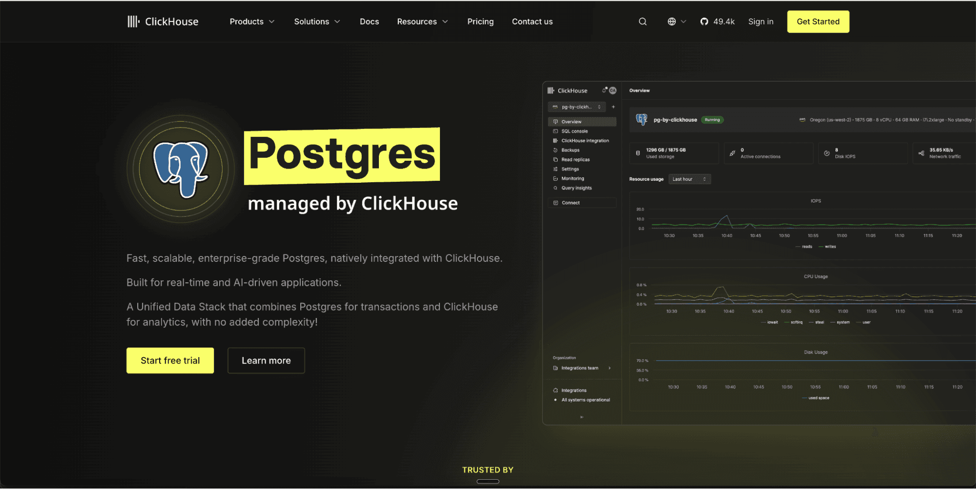
Task: Expand the Integrations team organization entry
Action: [582, 368]
